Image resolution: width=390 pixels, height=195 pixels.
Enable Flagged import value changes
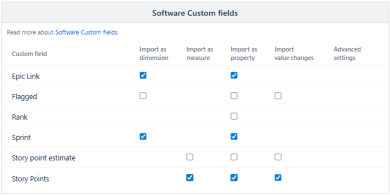coord(278,96)
